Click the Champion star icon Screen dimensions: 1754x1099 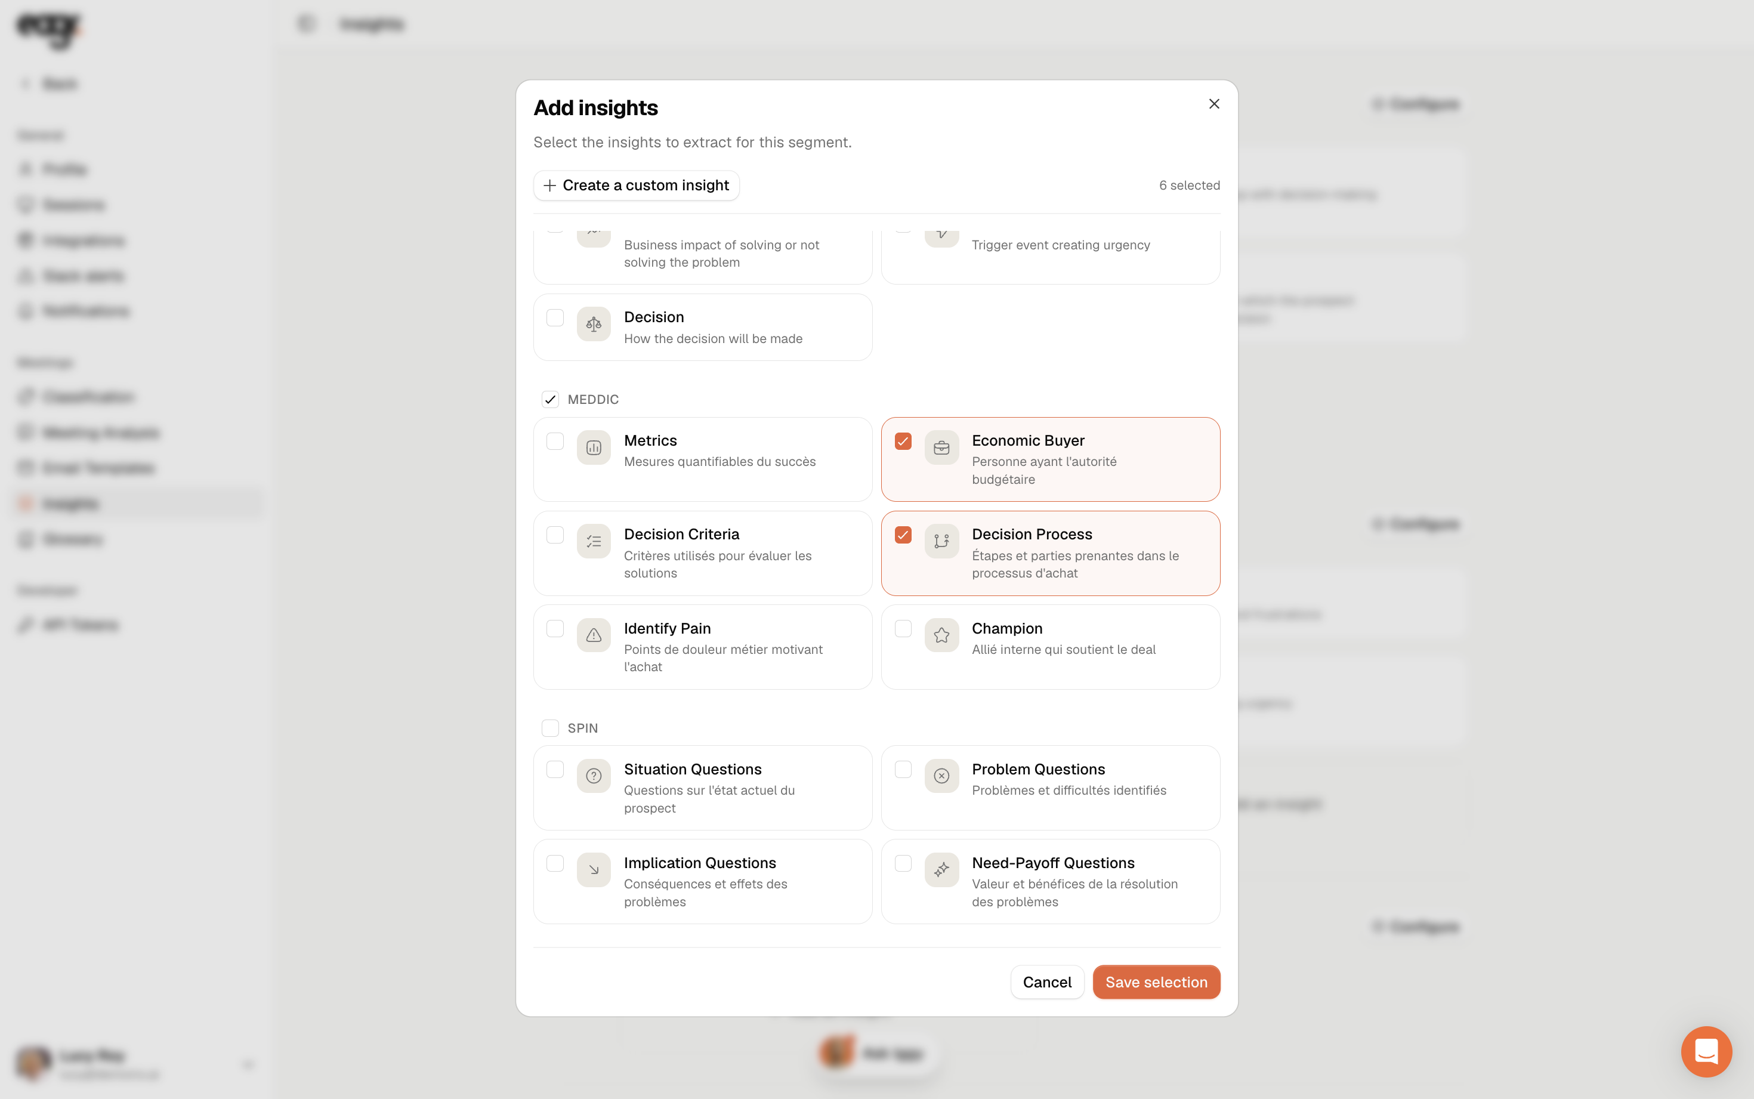coord(941,635)
